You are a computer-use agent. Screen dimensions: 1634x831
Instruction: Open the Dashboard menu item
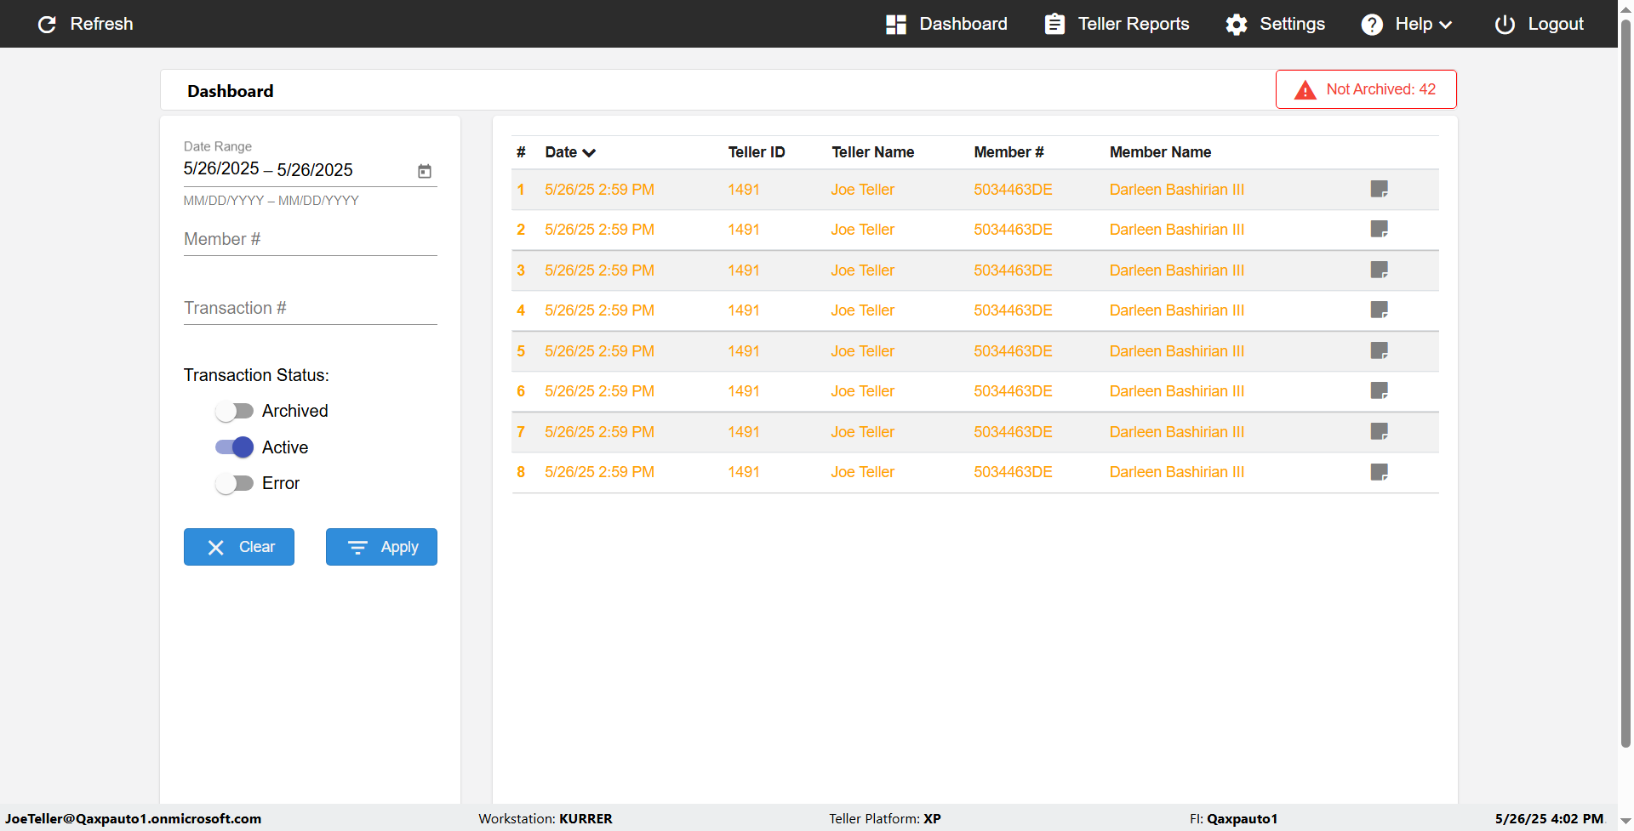click(x=946, y=24)
